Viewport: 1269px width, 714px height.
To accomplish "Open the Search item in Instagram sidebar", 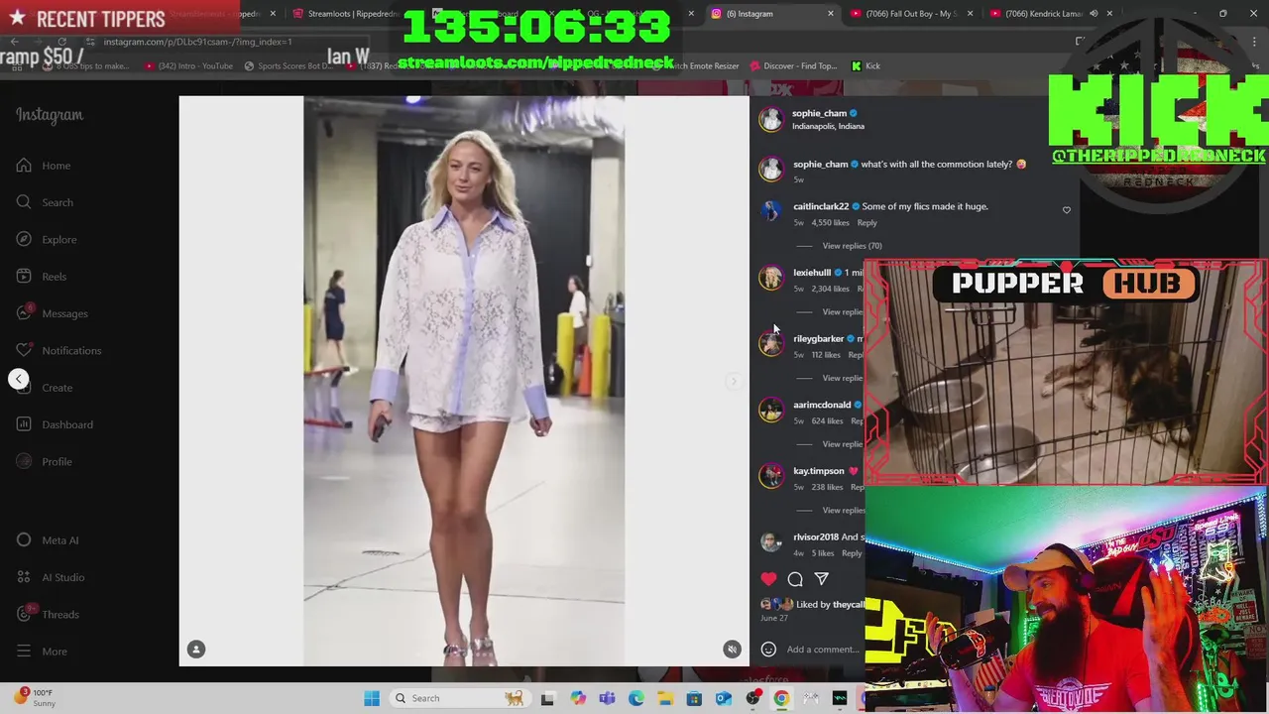I will 45,202.
